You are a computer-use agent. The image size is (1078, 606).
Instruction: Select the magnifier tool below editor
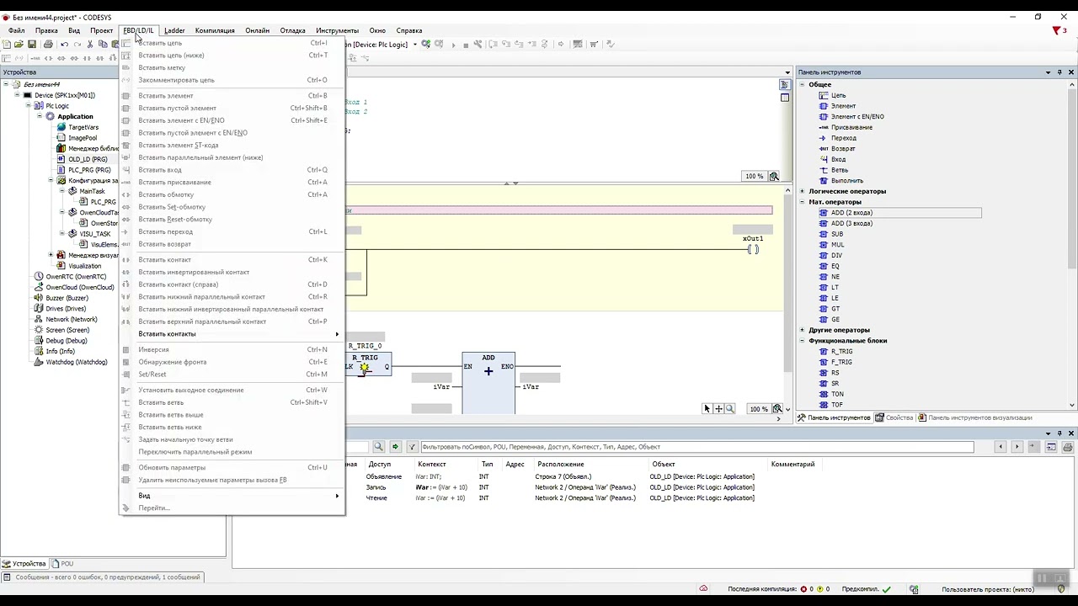point(729,408)
